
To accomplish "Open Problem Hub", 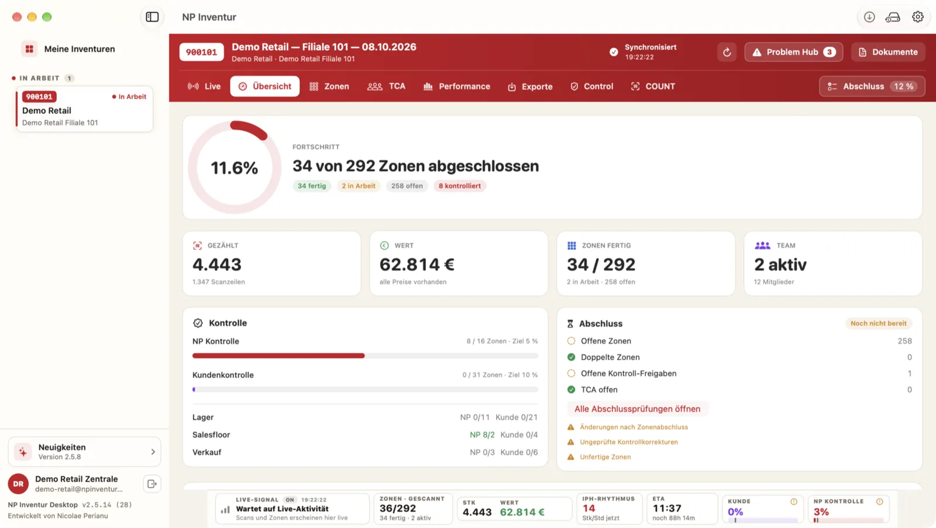I will (794, 52).
